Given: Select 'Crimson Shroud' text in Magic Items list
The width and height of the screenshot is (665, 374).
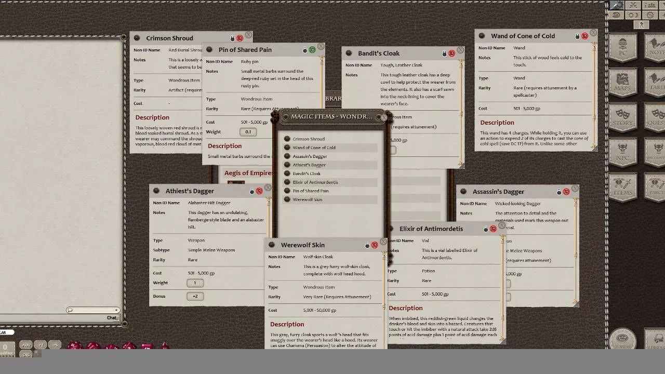Looking at the screenshot, I should pyautogui.click(x=309, y=139).
